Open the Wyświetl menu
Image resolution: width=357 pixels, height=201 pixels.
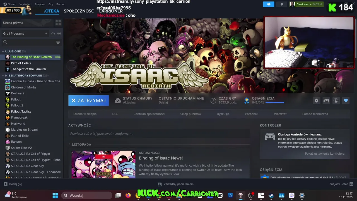pyautogui.click(x=25, y=4)
